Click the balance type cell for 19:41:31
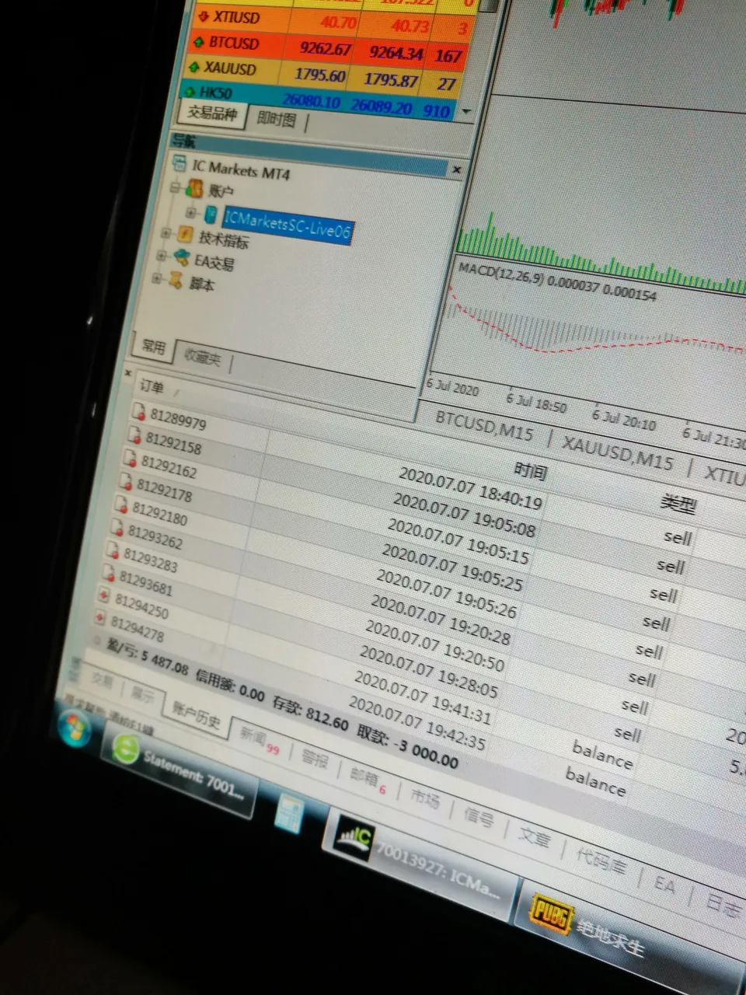 [x=602, y=755]
